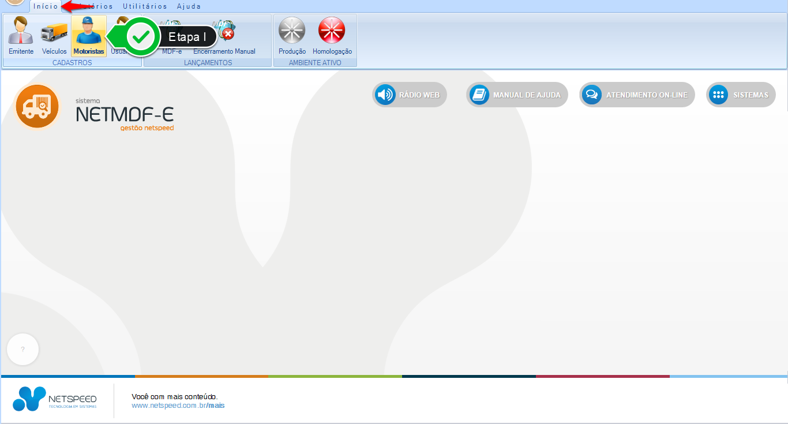This screenshot has width=788, height=424.
Task: Start Atendimento On-line chat
Action: click(x=637, y=95)
